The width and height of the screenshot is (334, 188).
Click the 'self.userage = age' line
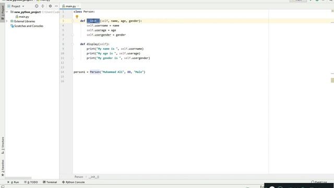101,30
